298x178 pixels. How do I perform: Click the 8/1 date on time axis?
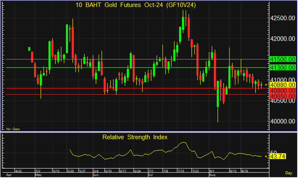click(x=212, y=171)
